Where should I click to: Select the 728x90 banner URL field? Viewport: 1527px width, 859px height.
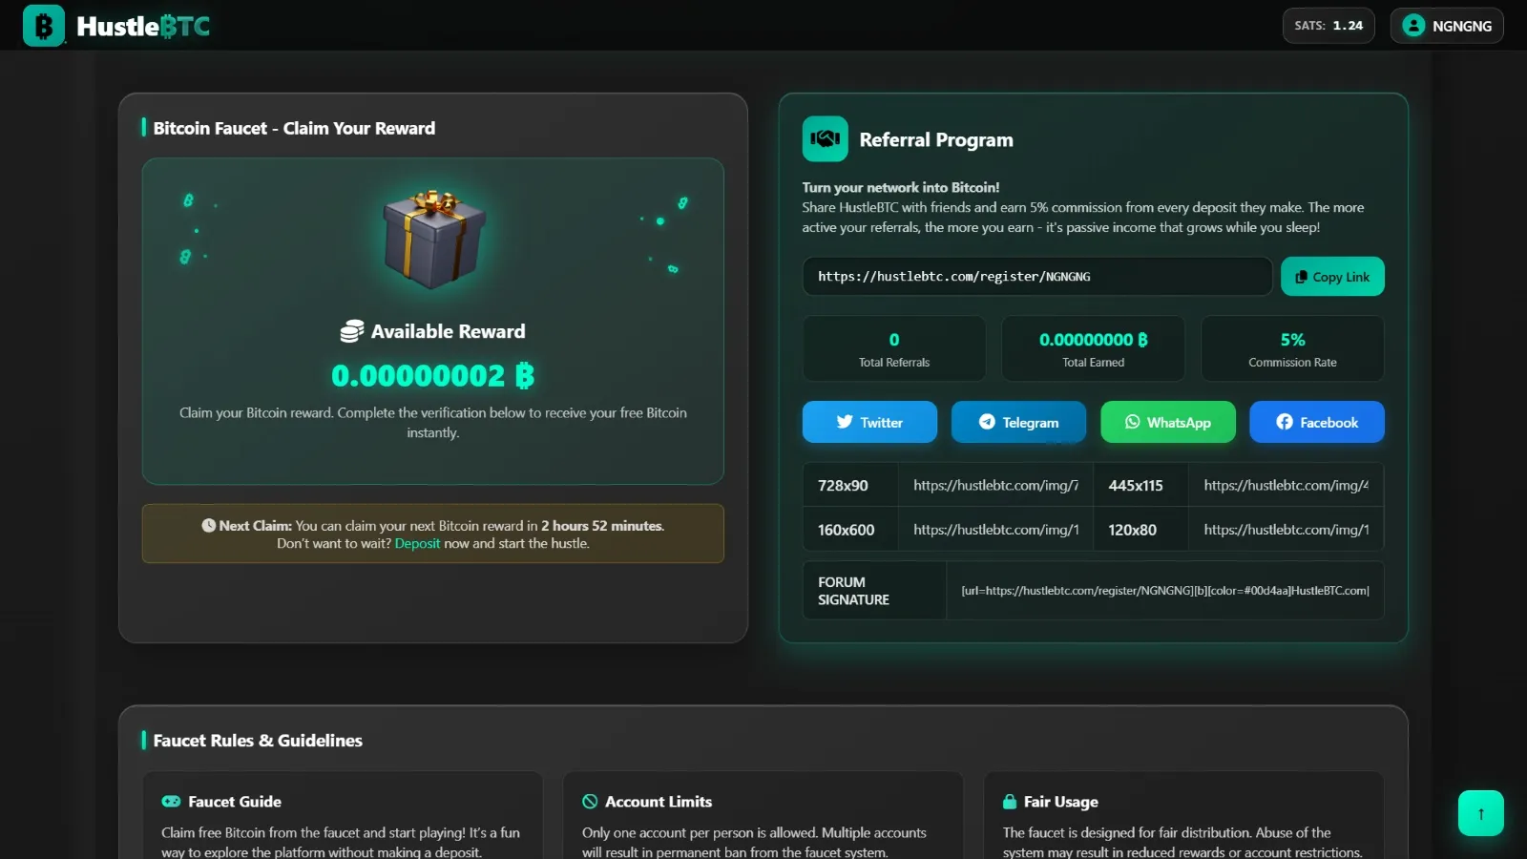995,485
